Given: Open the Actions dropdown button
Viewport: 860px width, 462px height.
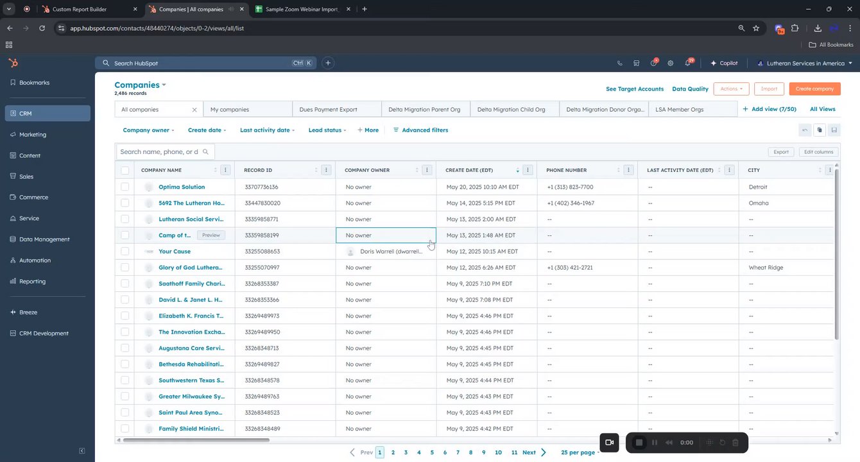Looking at the screenshot, I should click(731, 89).
